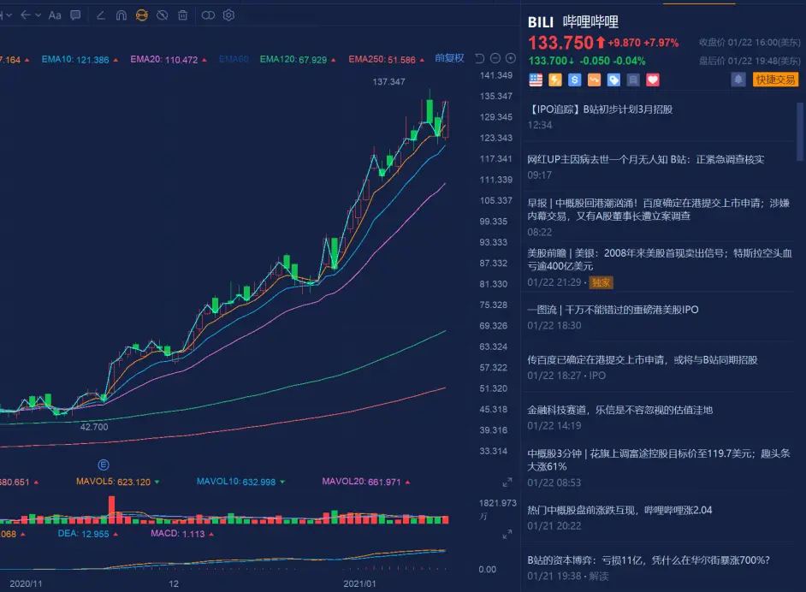806x592 pixels.
Task: Zoom in on chart with plus icon
Action: click(x=510, y=57)
